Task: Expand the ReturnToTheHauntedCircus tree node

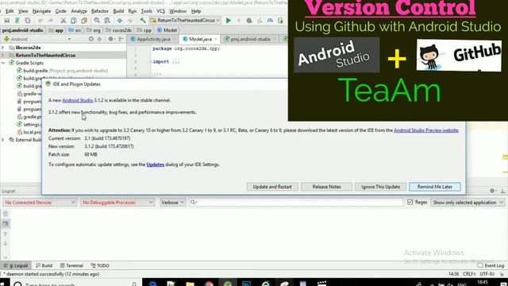Action: (3, 55)
